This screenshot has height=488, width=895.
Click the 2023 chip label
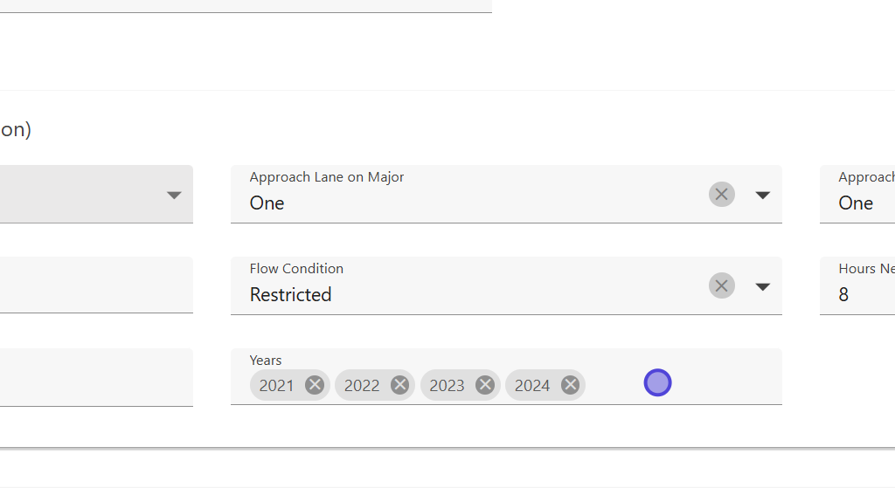pyautogui.click(x=447, y=385)
